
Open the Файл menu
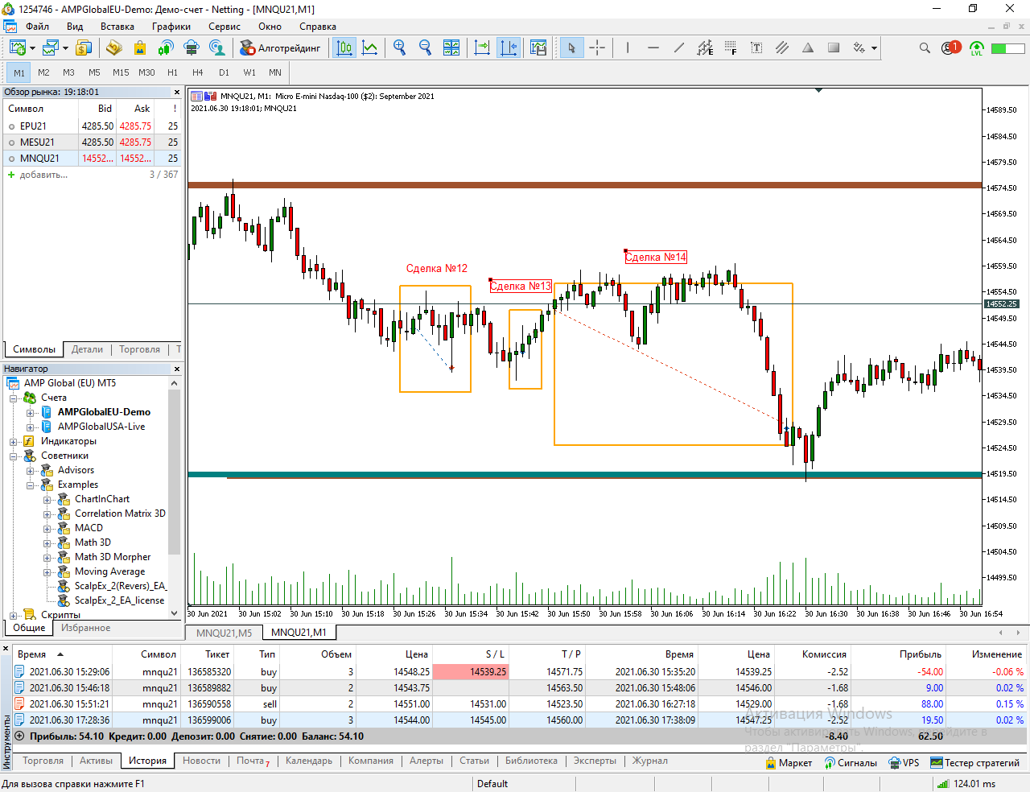[x=38, y=27]
